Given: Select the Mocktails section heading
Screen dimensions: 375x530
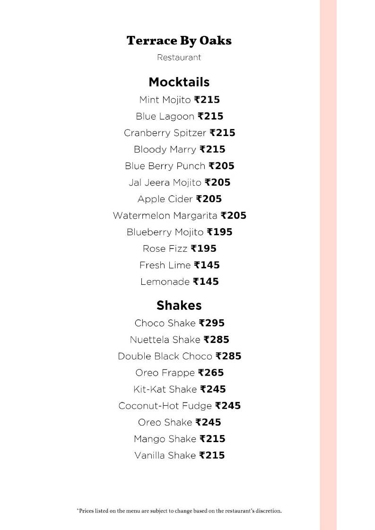Looking at the screenshot, I should pos(179,82).
